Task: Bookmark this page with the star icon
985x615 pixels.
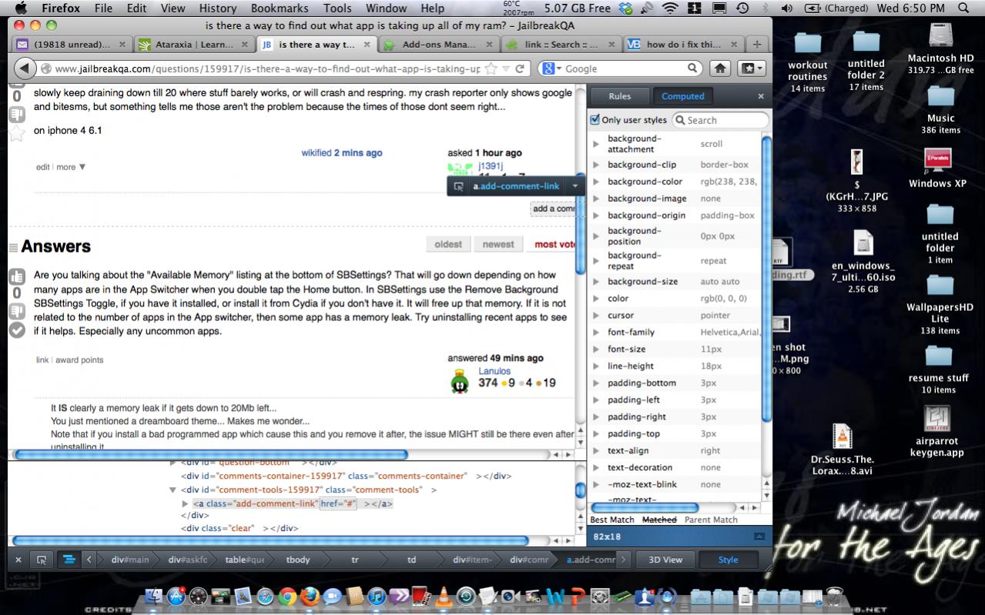Action: tap(492, 69)
